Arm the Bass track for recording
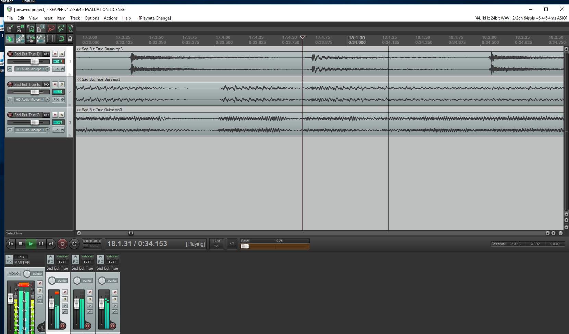Screen dimensions: 569x334 click(x=10, y=85)
